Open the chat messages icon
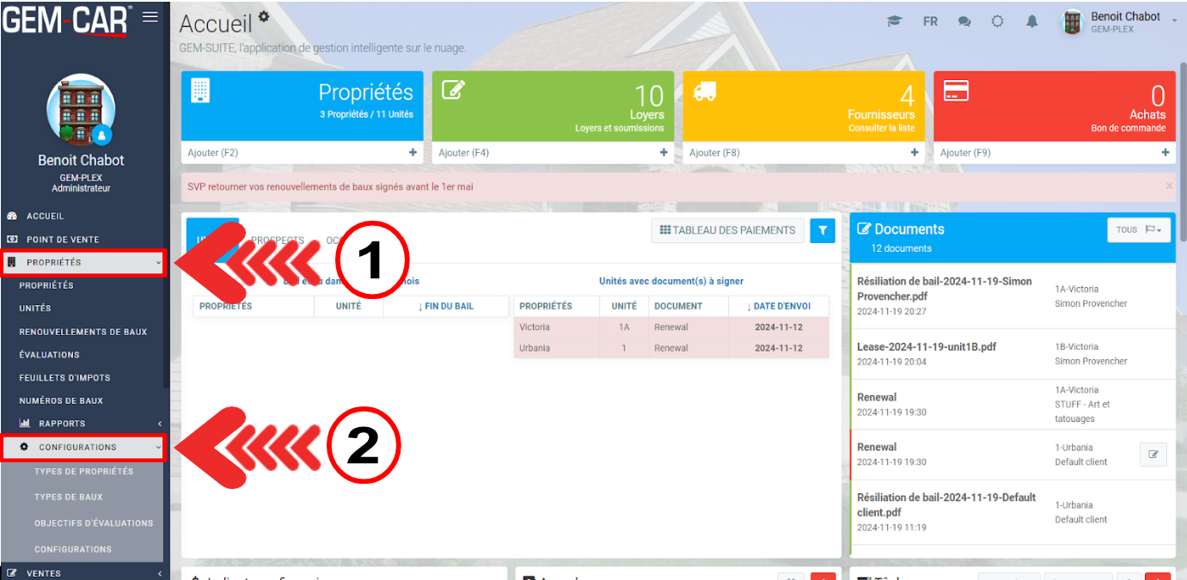 [x=964, y=21]
